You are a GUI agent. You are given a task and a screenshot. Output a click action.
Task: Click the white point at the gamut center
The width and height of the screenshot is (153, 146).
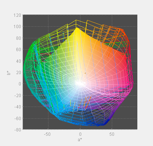pos(80,84)
